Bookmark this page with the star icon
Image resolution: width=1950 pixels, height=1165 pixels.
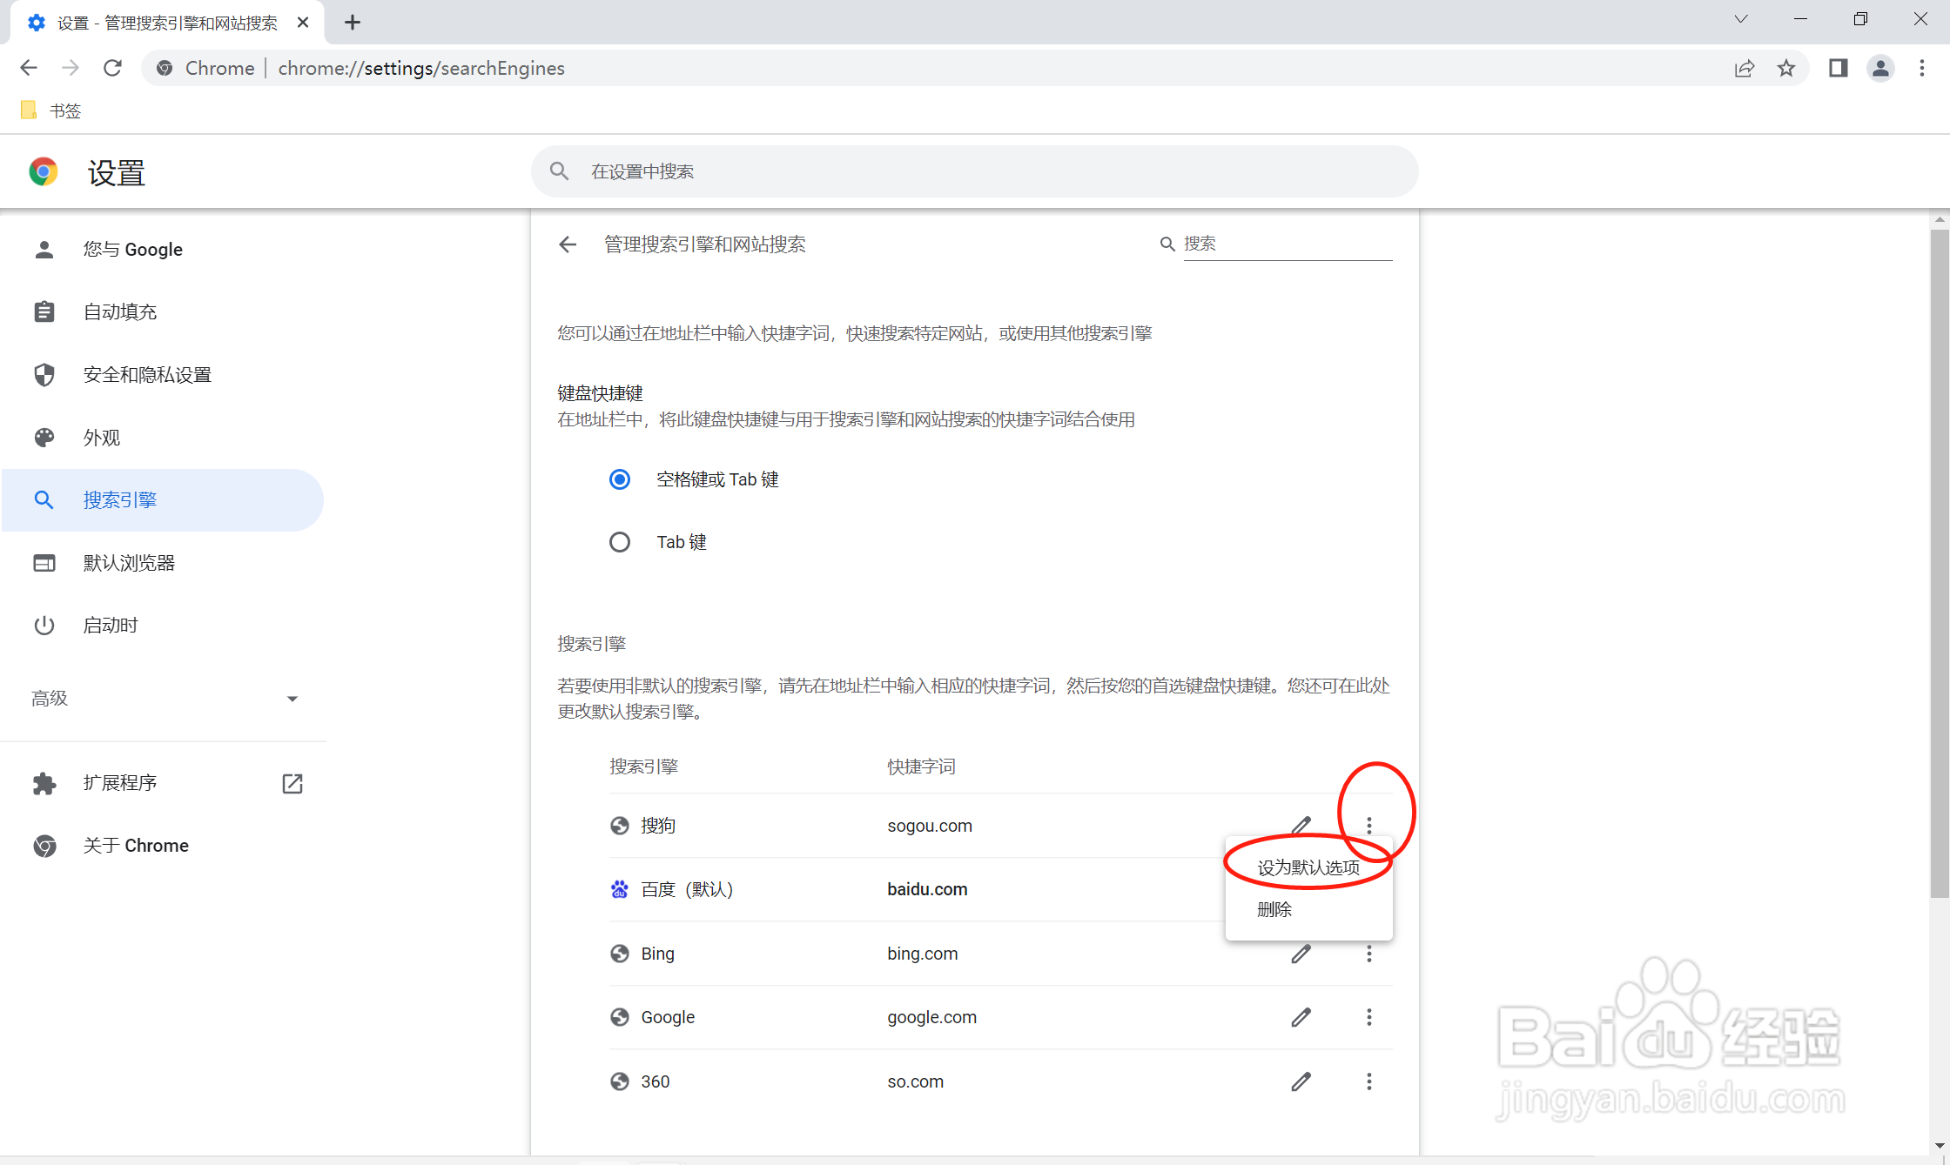coord(1786,68)
